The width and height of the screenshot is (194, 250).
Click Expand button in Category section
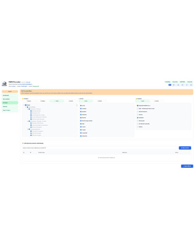(x=29, y=101)
